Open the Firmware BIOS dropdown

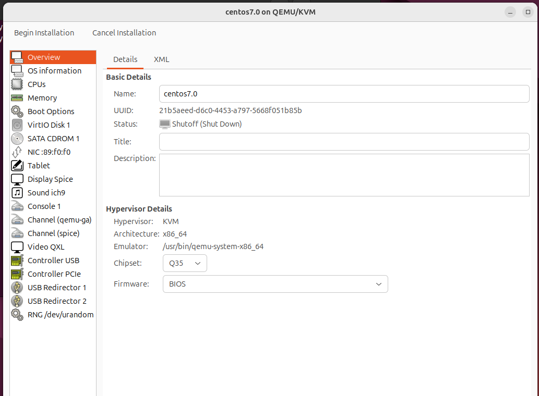276,284
